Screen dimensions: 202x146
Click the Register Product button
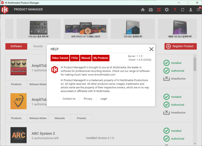(181, 46)
